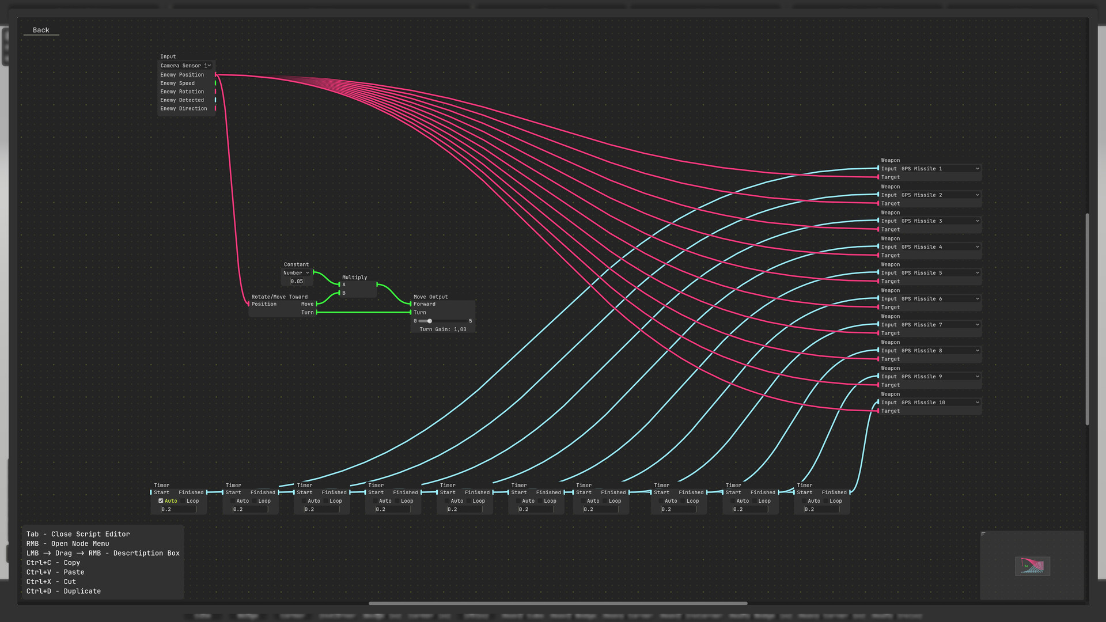Click the Enemy Direction pink output port
The image size is (1106, 622).
click(215, 109)
